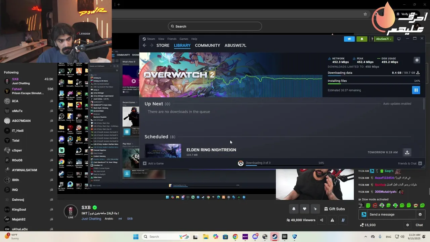
Task: Open the ABUSWE7L profile tab
Action: point(235,45)
